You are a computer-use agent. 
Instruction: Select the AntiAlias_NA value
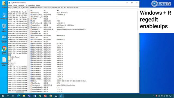[x=36, y=31]
